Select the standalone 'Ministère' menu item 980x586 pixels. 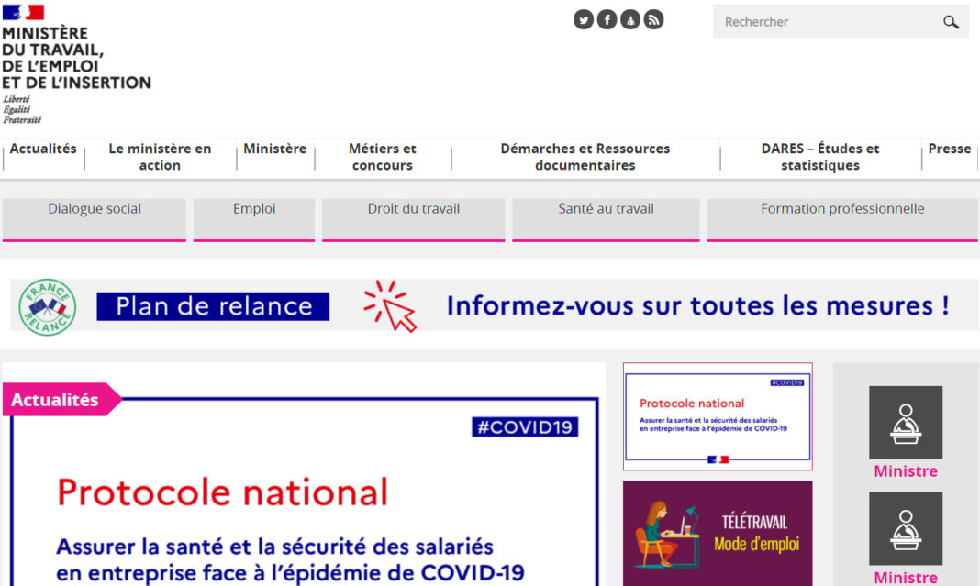pos(275,149)
